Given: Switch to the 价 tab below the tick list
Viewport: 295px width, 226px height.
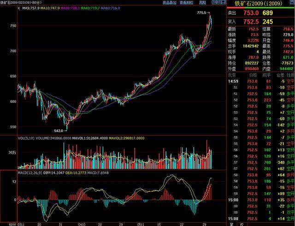Looking at the screenshot, I should (242, 224).
